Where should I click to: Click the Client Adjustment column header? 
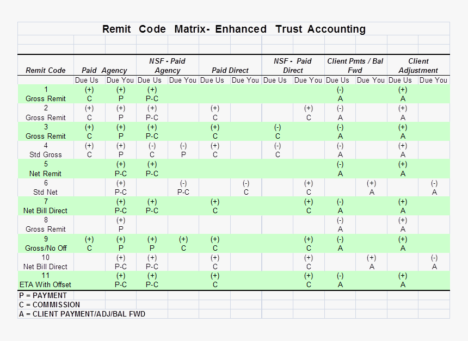[418, 66]
